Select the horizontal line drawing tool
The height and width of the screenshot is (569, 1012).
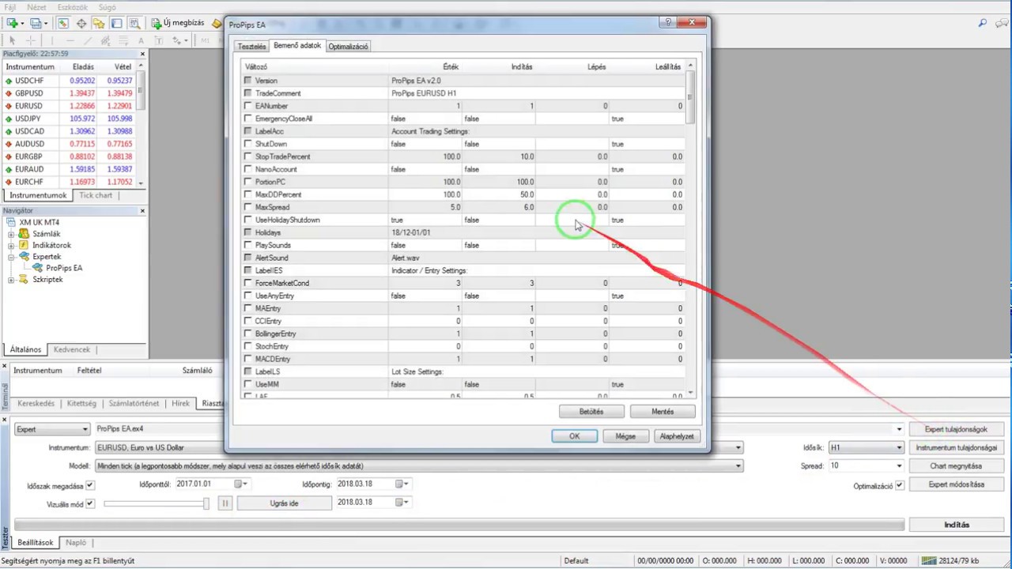(x=70, y=40)
